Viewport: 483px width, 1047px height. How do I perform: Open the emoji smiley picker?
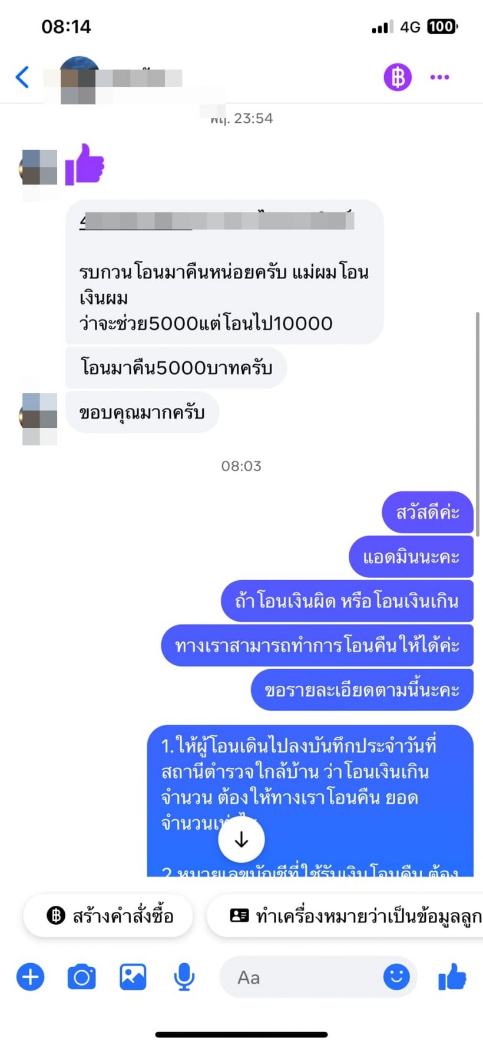click(396, 977)
